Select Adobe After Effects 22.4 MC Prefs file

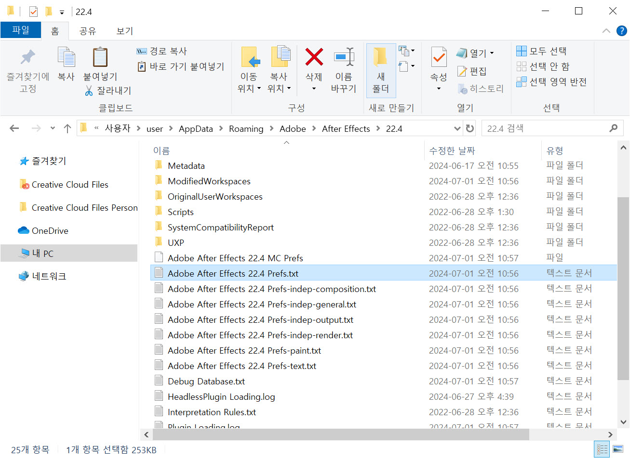click(235, 258)
